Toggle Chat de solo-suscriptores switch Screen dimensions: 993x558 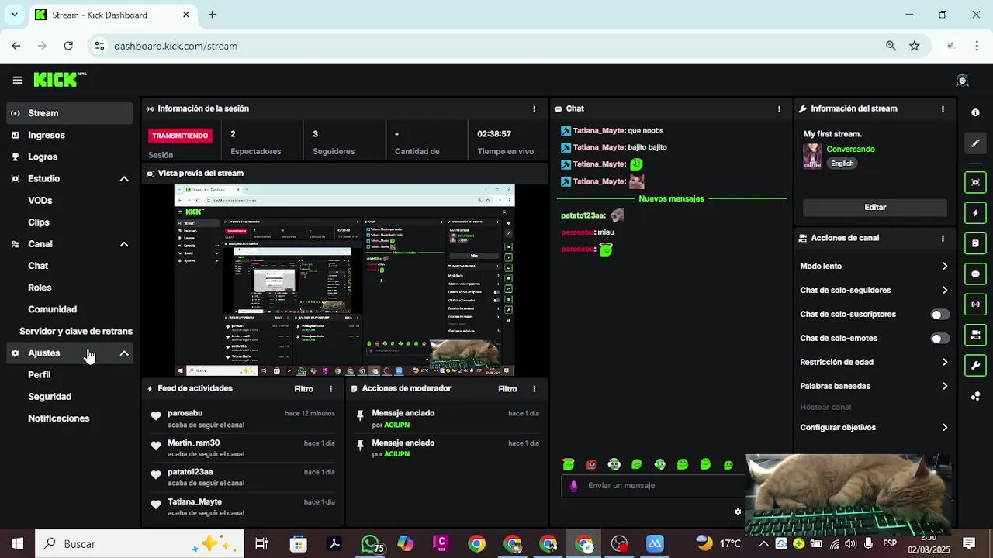tap(939, 315)
